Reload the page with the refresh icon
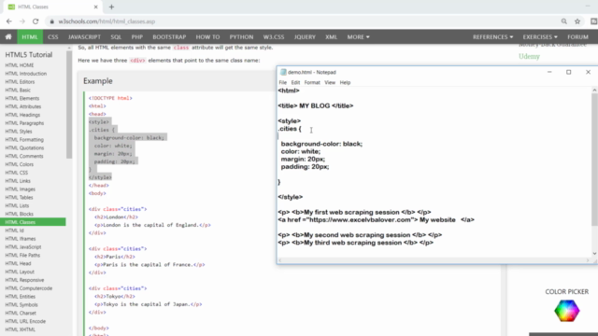 pyautogui.click(x=36, y=21)
